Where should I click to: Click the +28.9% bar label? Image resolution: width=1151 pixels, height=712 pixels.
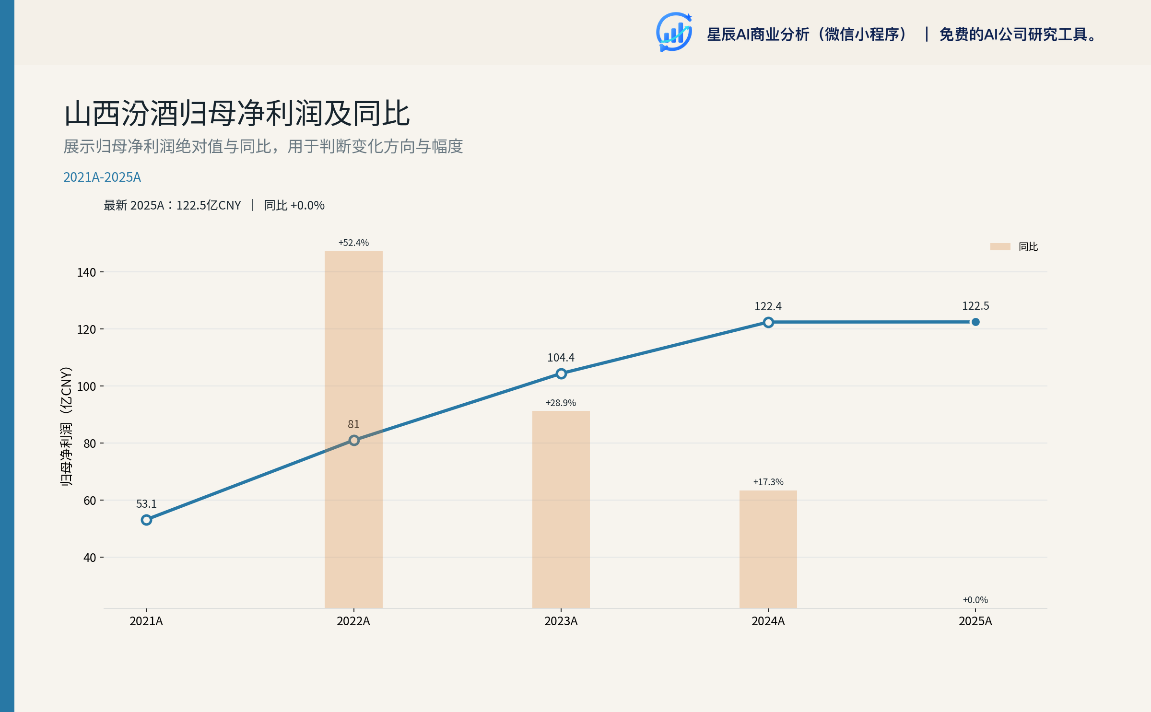[561, 403]
